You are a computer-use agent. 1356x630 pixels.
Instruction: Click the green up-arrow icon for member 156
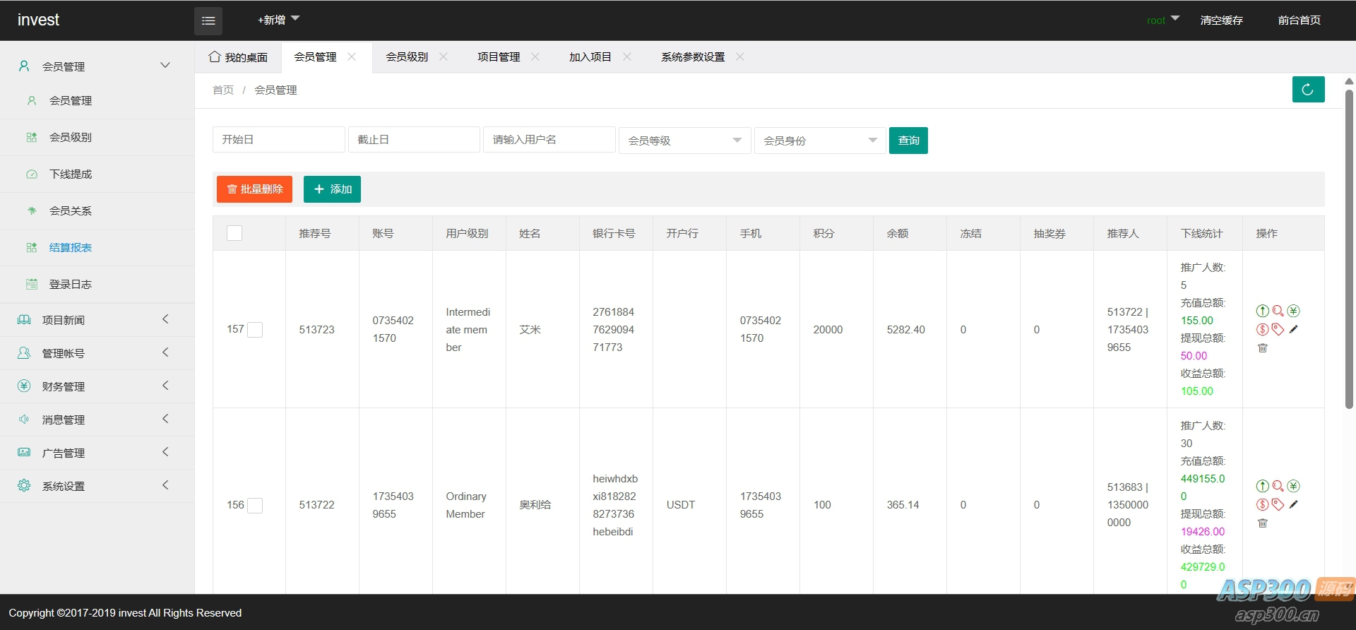[1263, 486]
